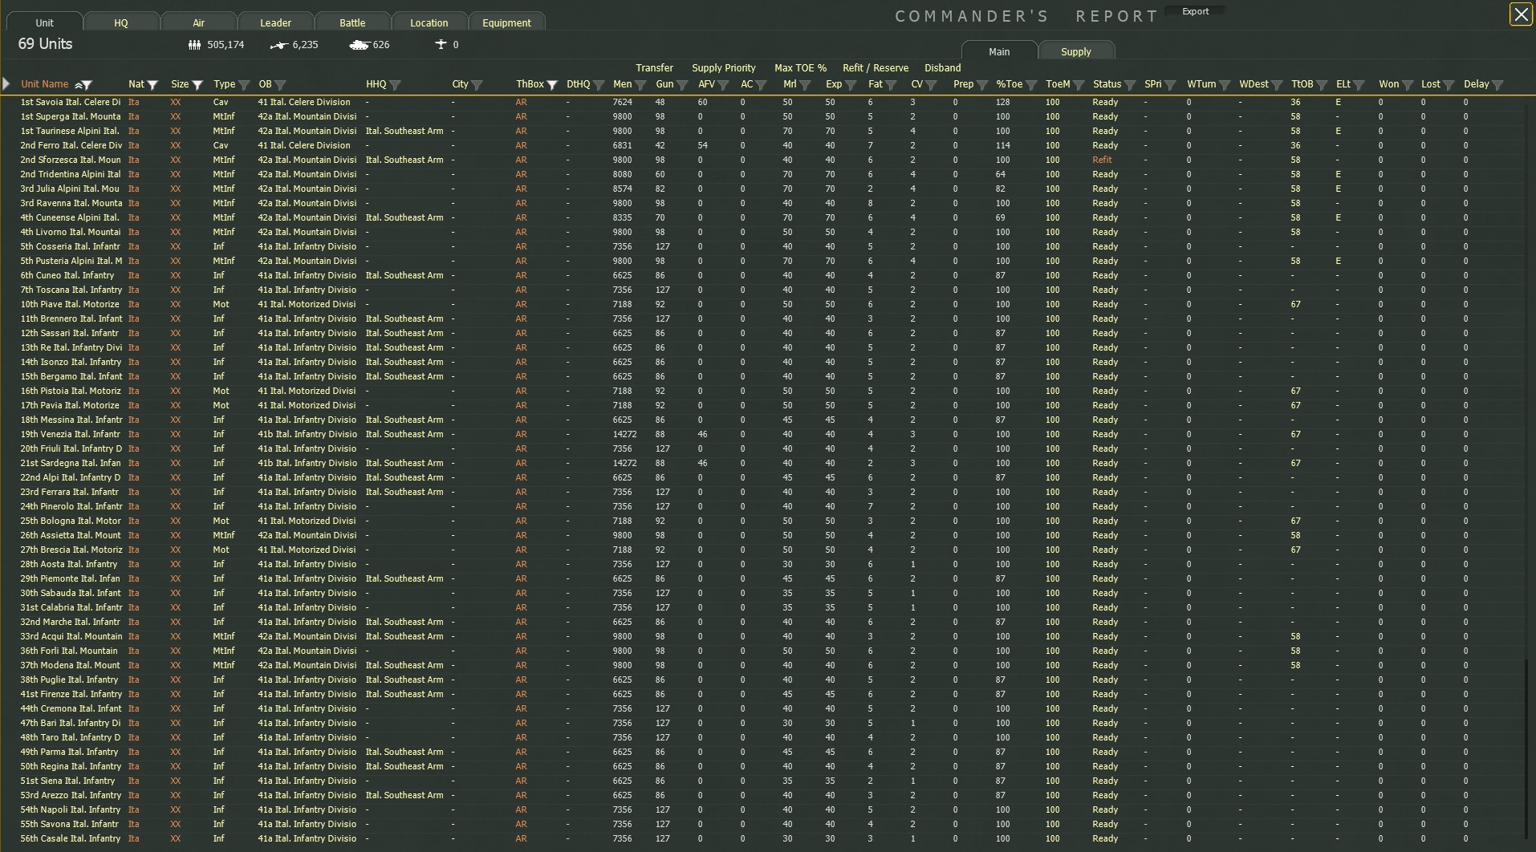Viewport: 1536px width, 852px height.
Task: Expand the arrow left of Unit Name header
Action: (x=6, y=83)
